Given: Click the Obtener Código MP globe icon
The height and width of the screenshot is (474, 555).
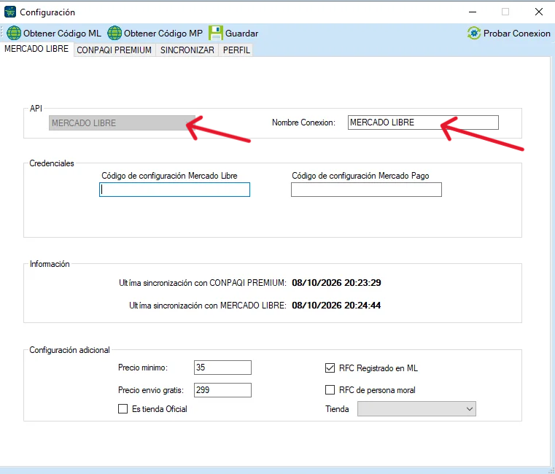Looking at the screenshot, I should click(x=115, y=34).
